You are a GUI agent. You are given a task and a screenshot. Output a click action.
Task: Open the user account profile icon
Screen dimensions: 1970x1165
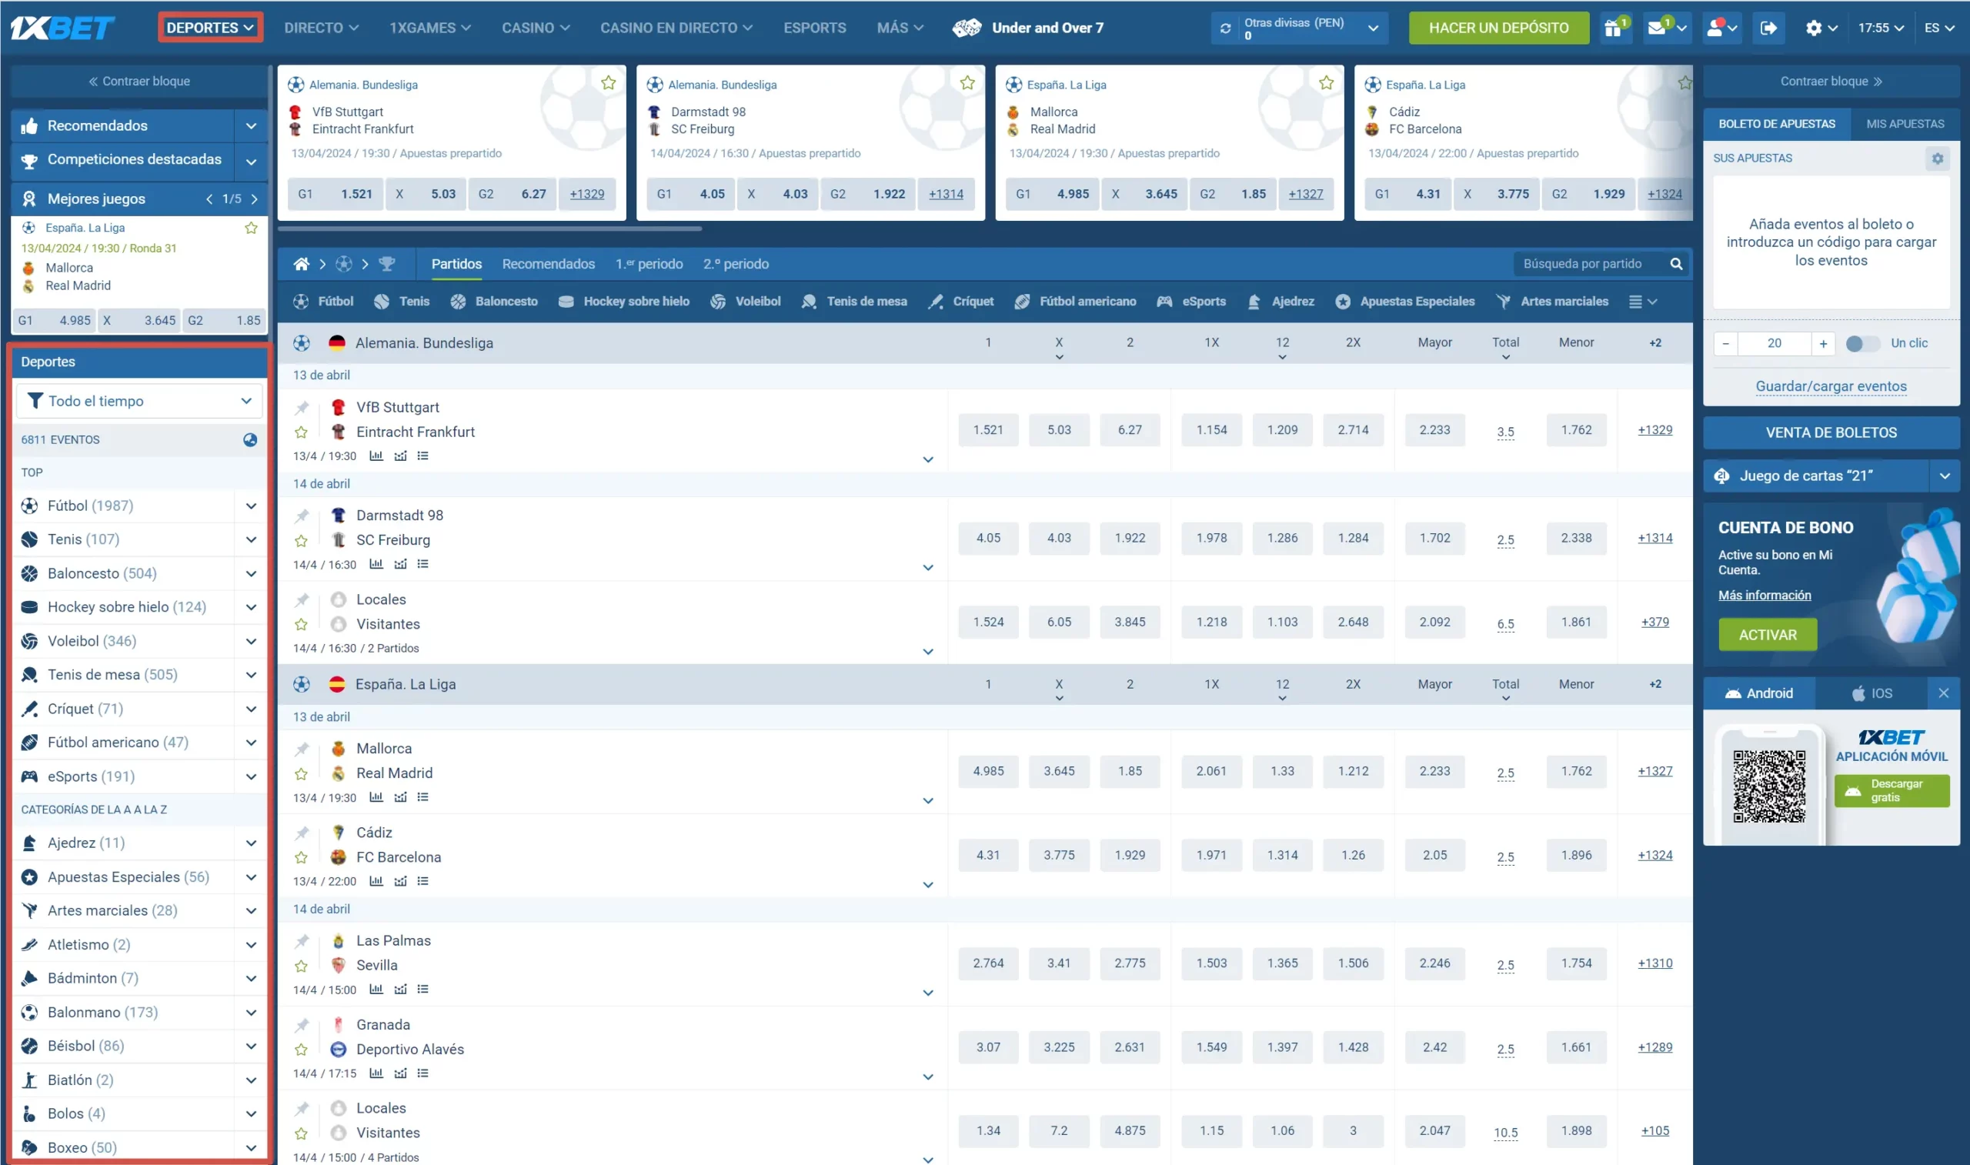point(1721,28)
